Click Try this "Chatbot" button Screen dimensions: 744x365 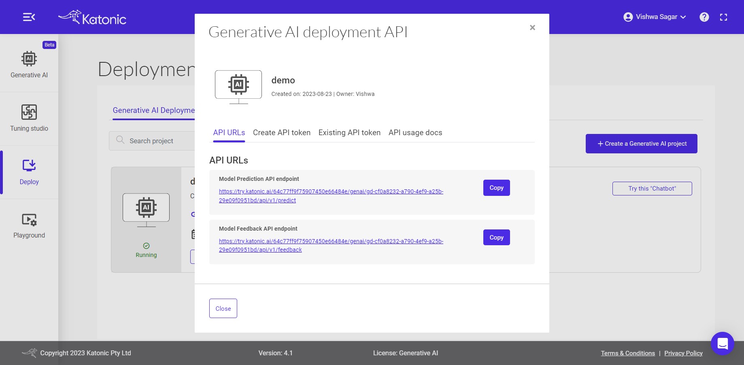pyautogui.click(x=652, y=189)
